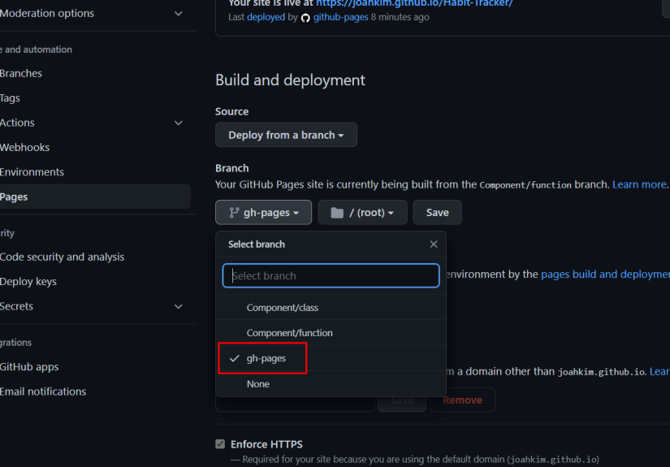
Task: Click the red Remove button
Action: click(x=462, y=400)
